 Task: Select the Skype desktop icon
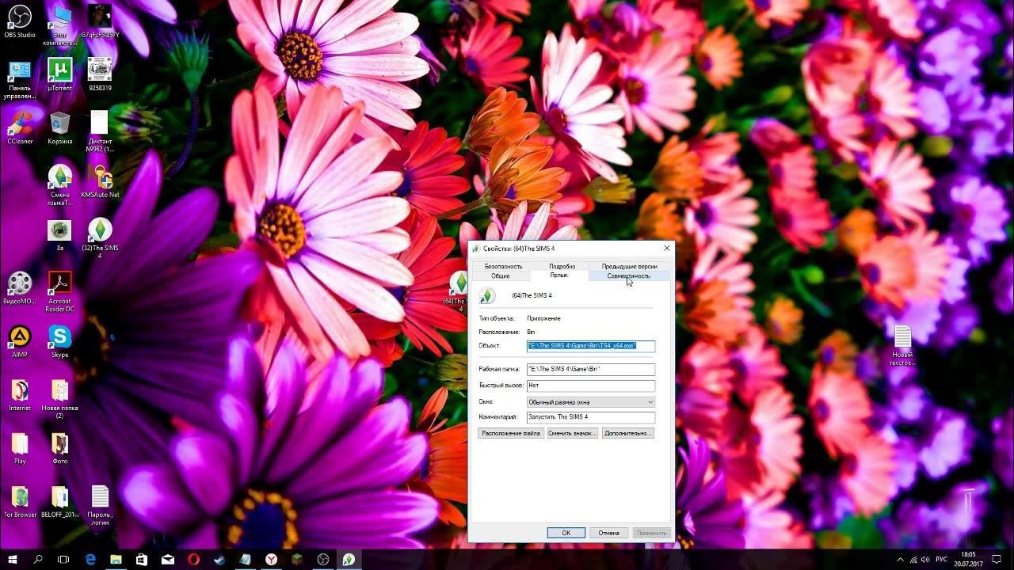tap(60, 341)
